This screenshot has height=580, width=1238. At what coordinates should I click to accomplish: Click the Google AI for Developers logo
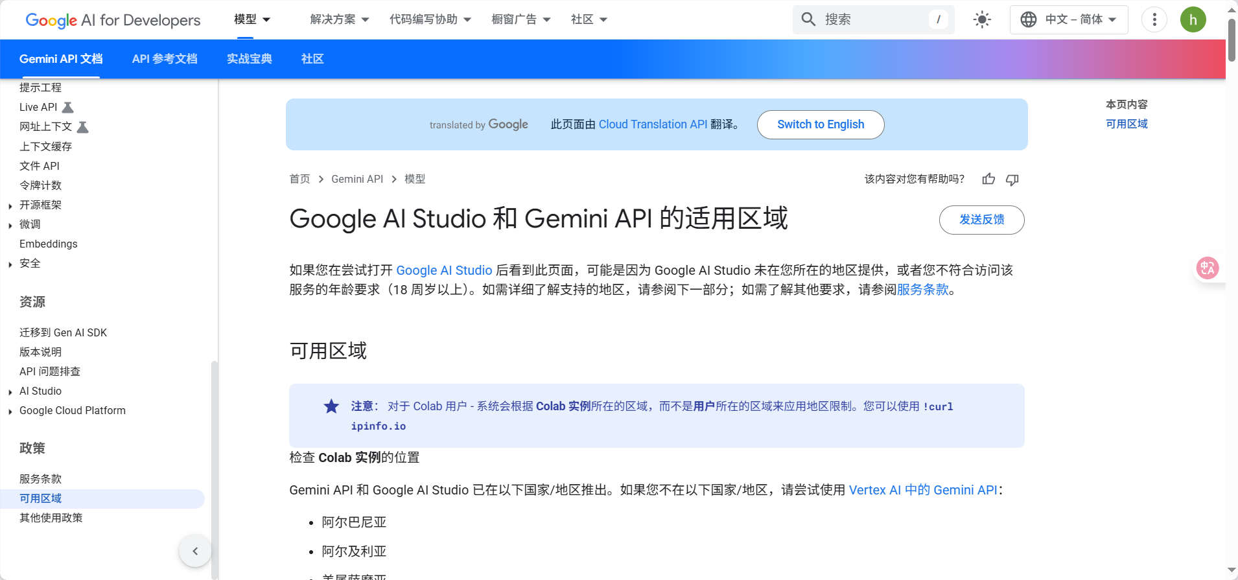click(x=113, y=20)
